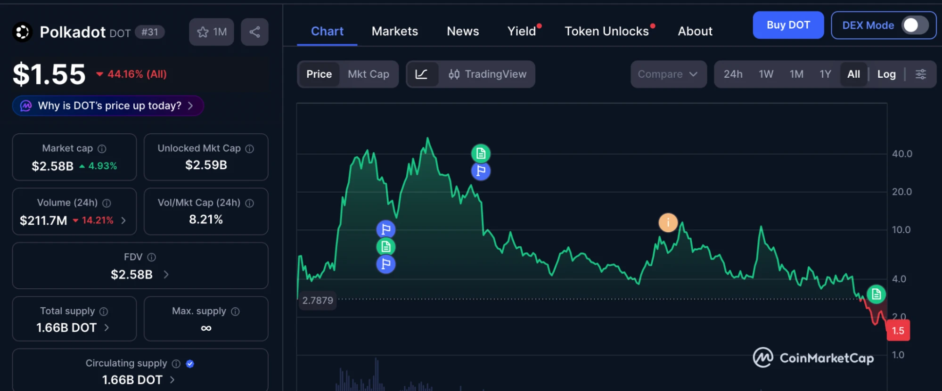The width and height of the screenshot is (942, 391).
Task: Switch chart to Mkt Cap view
Action: (x=368, y=74)
